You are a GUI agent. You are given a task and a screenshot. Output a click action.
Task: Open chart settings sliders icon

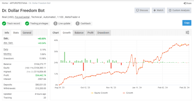(187, 32)
